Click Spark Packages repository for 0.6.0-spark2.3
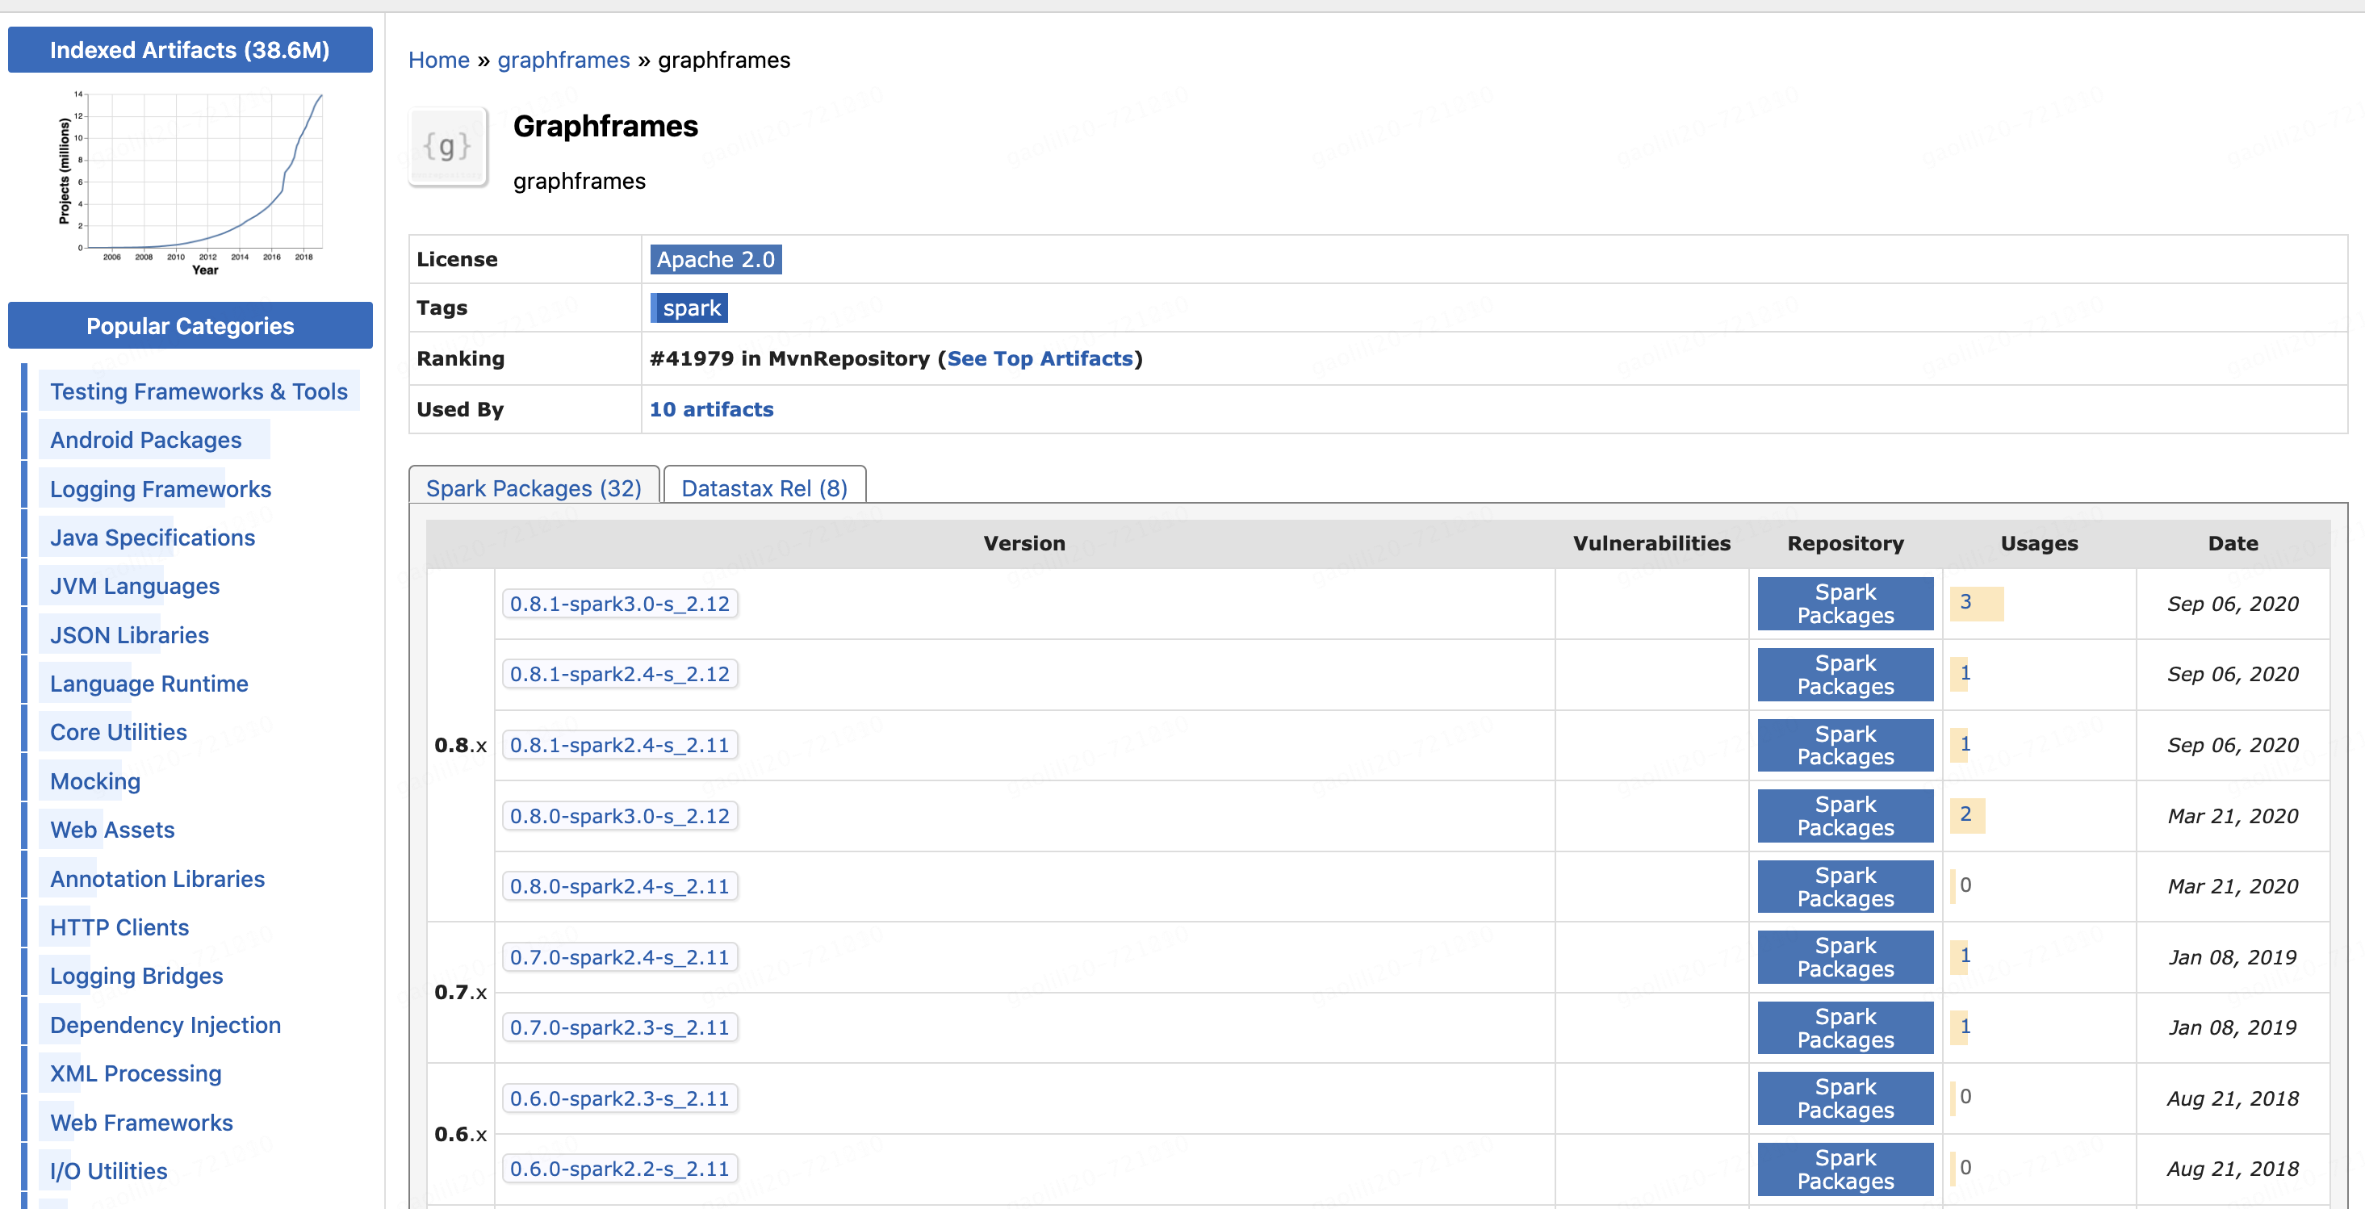2365x1209 pixels. pyautogui.click(x=1844, y=1099)
